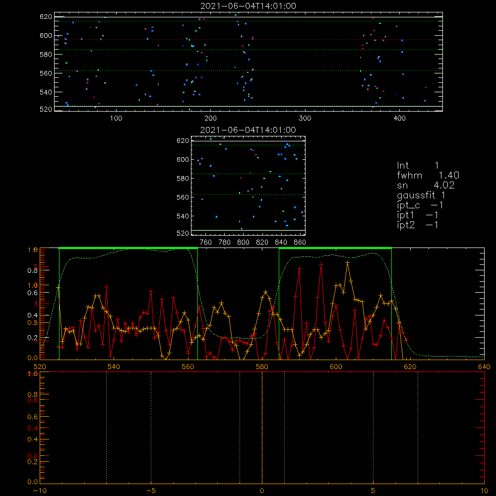
Task: Click the thick green bar above 540–560
Action: click(128, 248)
